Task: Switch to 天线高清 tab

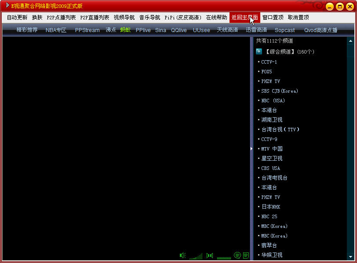Action: [227, 30]
